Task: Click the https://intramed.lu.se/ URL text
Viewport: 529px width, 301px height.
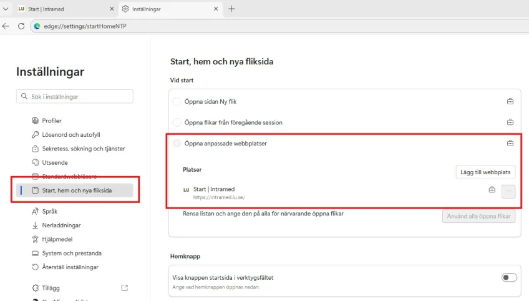Action: coord(219,197)
